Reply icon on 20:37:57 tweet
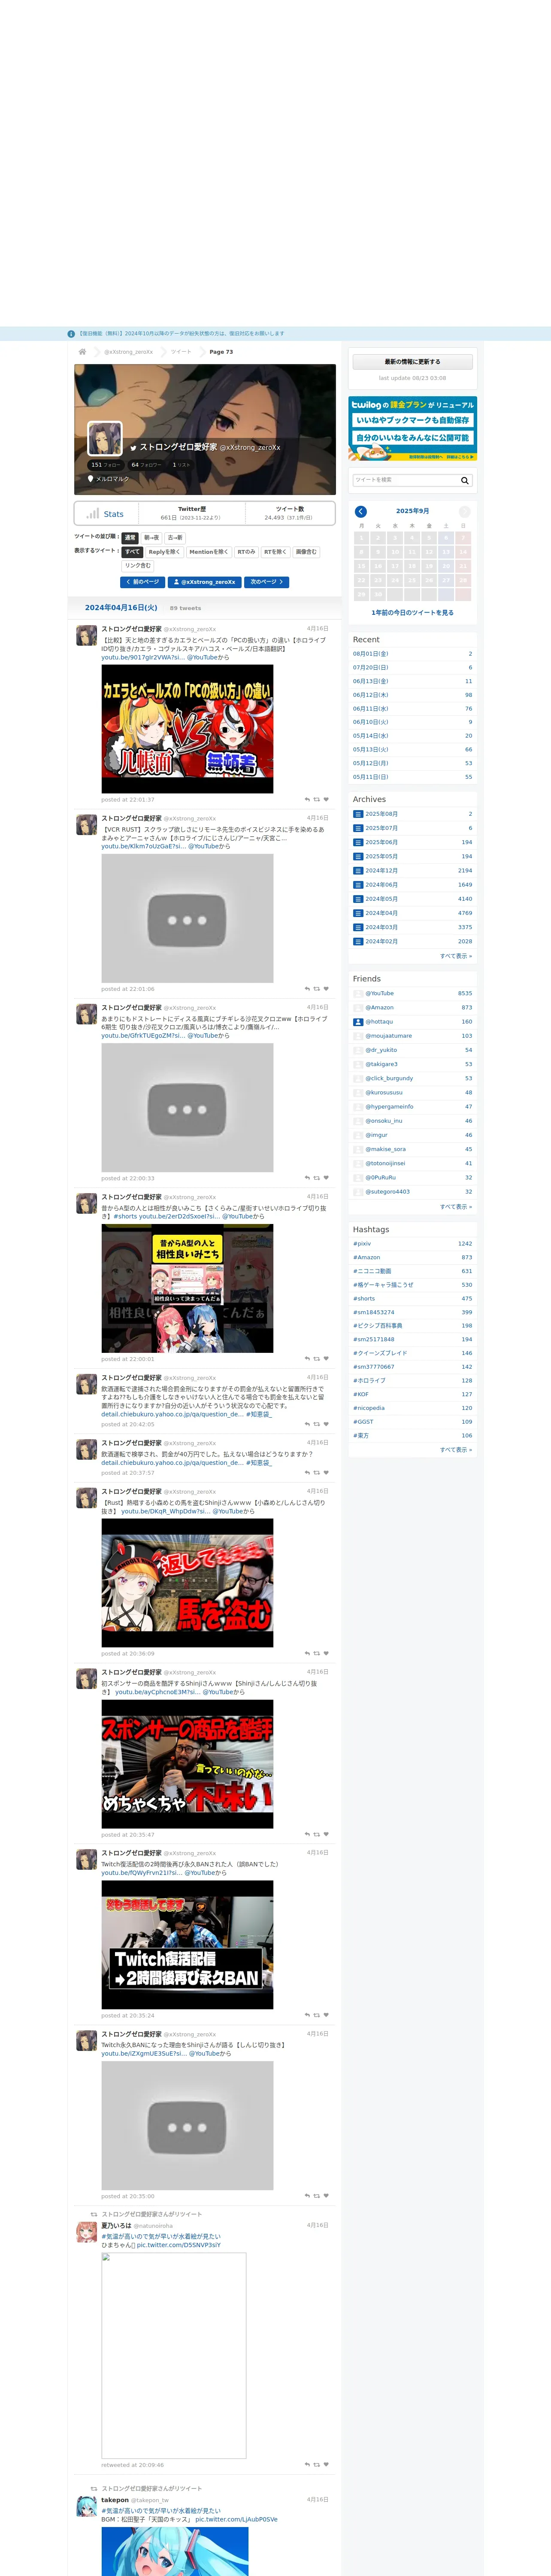The image size is (551, 2576). [x=307, y=1473]
